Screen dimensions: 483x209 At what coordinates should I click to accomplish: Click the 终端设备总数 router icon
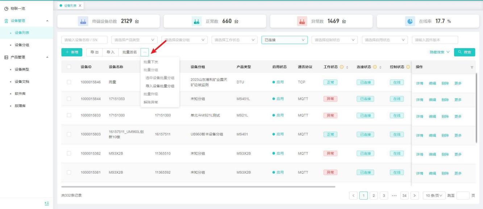tap(82, 21)
